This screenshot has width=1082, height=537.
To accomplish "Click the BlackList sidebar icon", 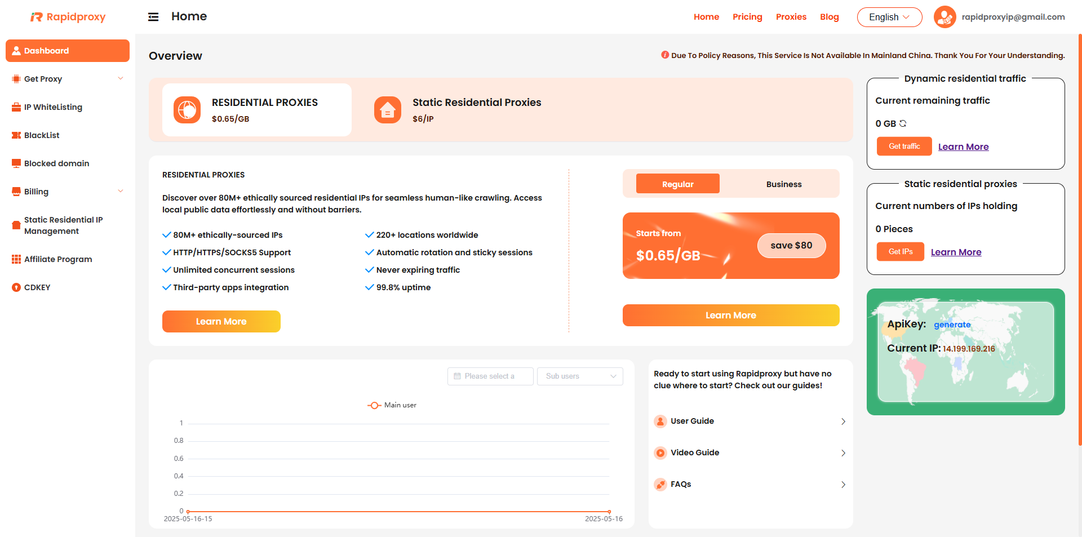I will 16,135.
